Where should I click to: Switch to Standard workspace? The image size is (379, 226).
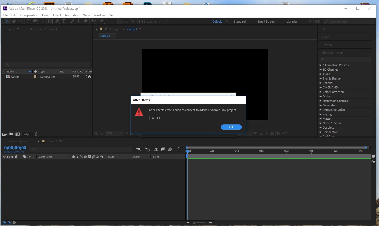click(240, 22)
